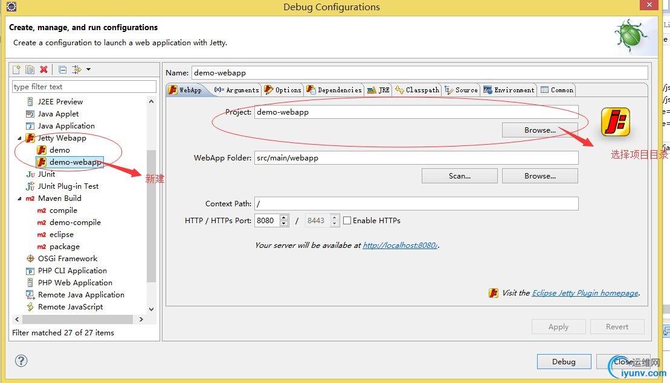Viewport: 670px width, 383px height.
Task: Click the Project input field
Action: (x=416, y=112)
